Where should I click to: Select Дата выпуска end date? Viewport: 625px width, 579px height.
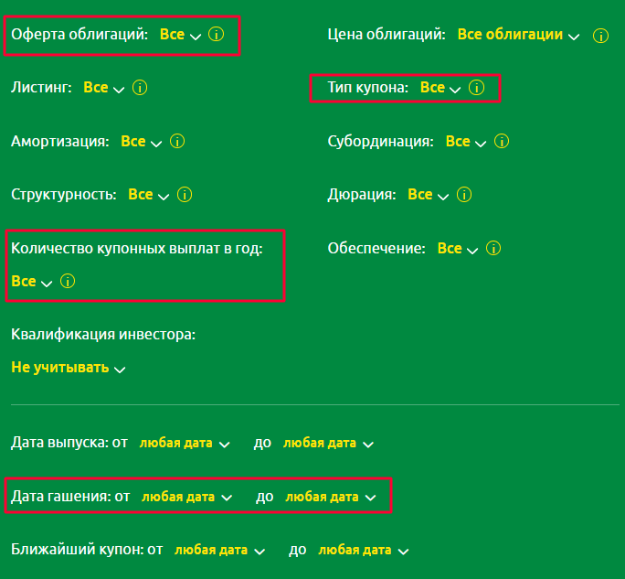(x=328, y=443)
